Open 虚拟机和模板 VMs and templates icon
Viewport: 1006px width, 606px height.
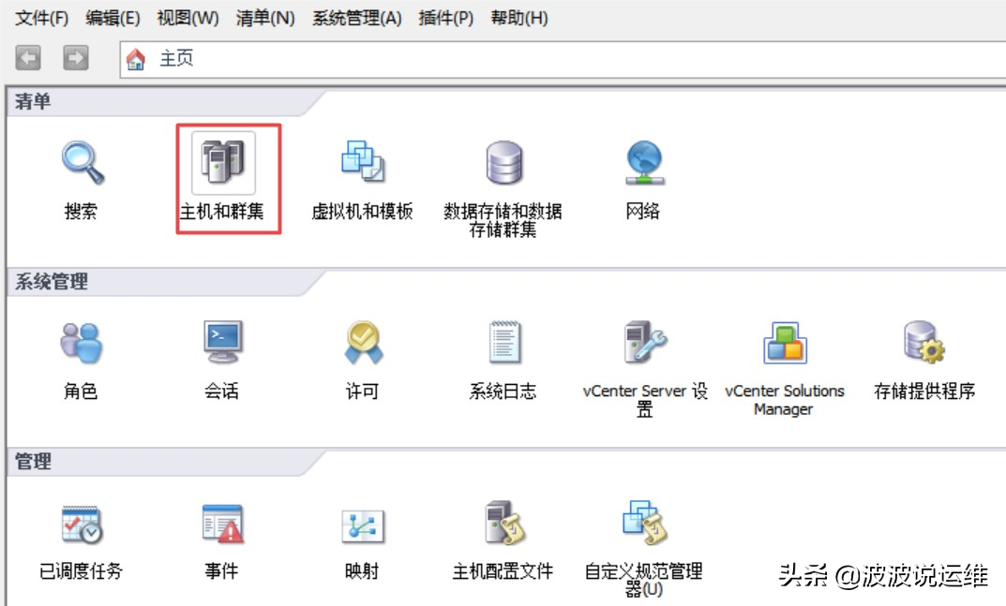click(363, 162)
